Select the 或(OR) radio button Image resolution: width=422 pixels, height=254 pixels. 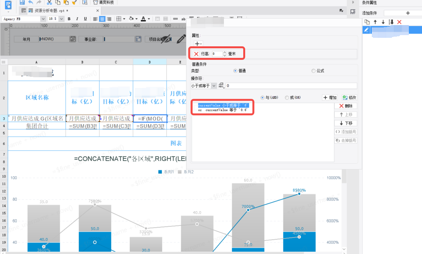click(287, 97)
